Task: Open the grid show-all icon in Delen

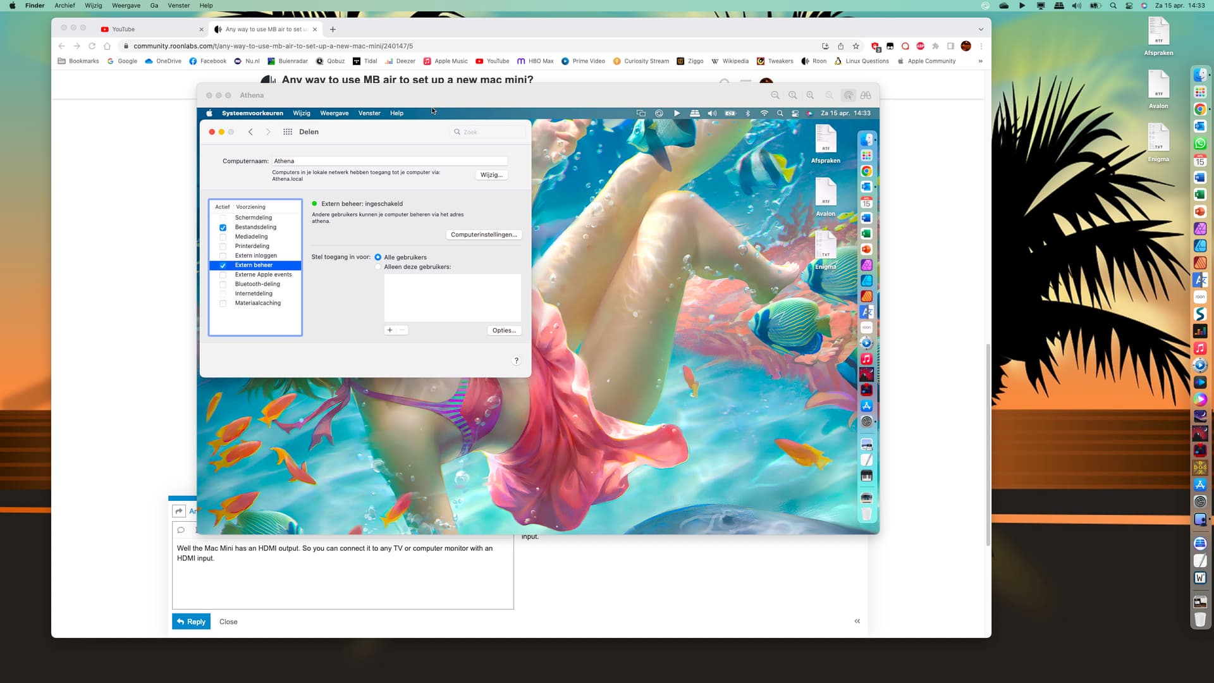Action: click(x=288, y=132)
